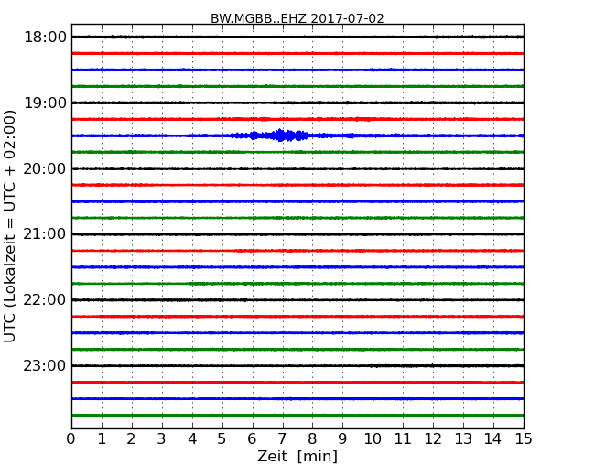Click the x-axis tick label 2
This screenshot has height=476, width=595.
tap(131, 439)
